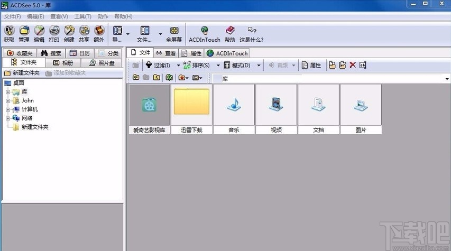
Task: Expand the 网络 tree node
Action: point(8,118)
